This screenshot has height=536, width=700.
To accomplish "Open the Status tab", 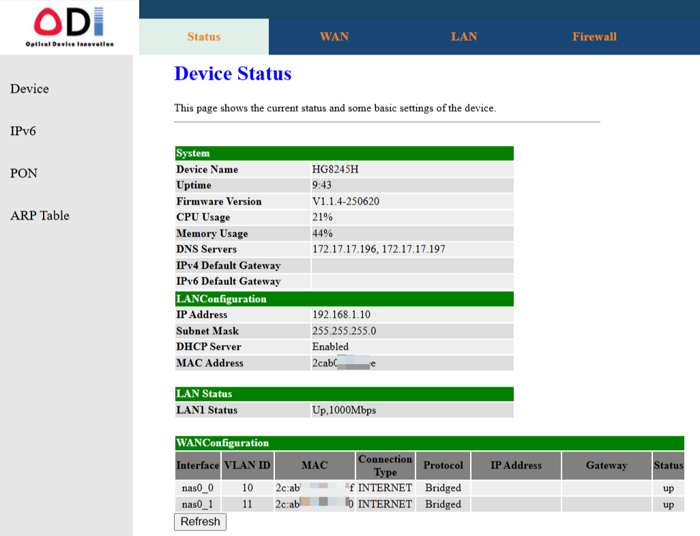I will coord(204,37).
